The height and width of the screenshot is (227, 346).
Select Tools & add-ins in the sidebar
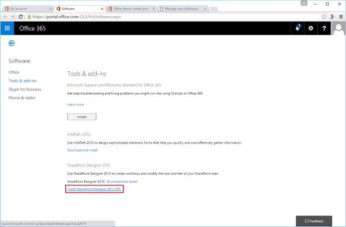pyautogui.click(x=22, y=81)
